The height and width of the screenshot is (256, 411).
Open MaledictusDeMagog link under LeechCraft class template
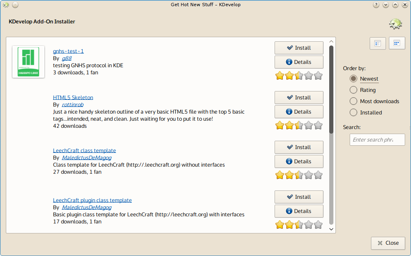point(86,157)
